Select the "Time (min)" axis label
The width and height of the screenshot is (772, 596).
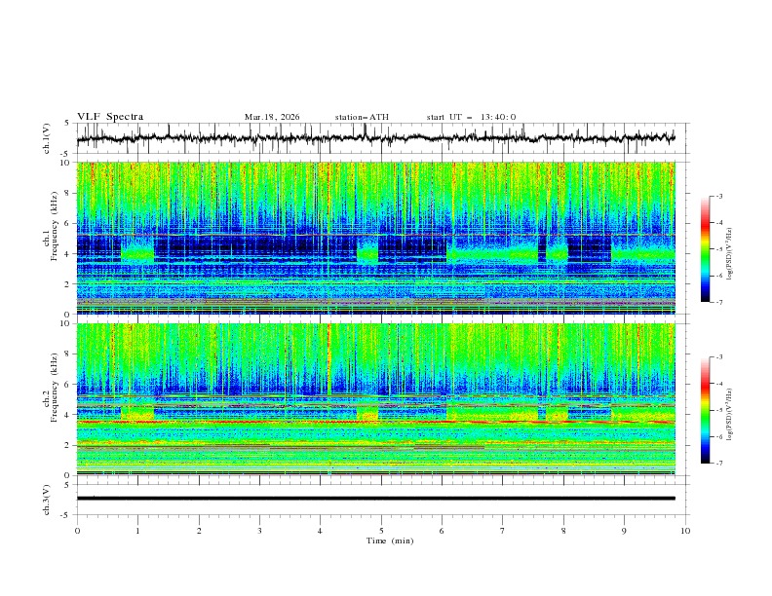pyautogui.click(x=390, y=540)
